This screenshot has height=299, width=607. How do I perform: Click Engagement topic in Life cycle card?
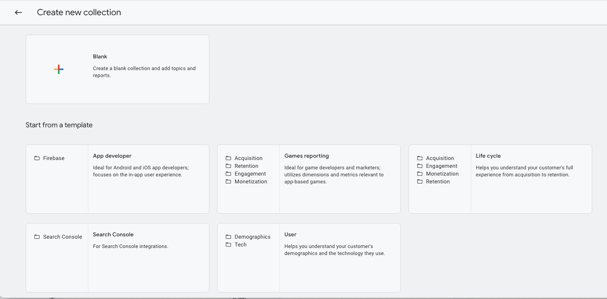coord(441,166)
